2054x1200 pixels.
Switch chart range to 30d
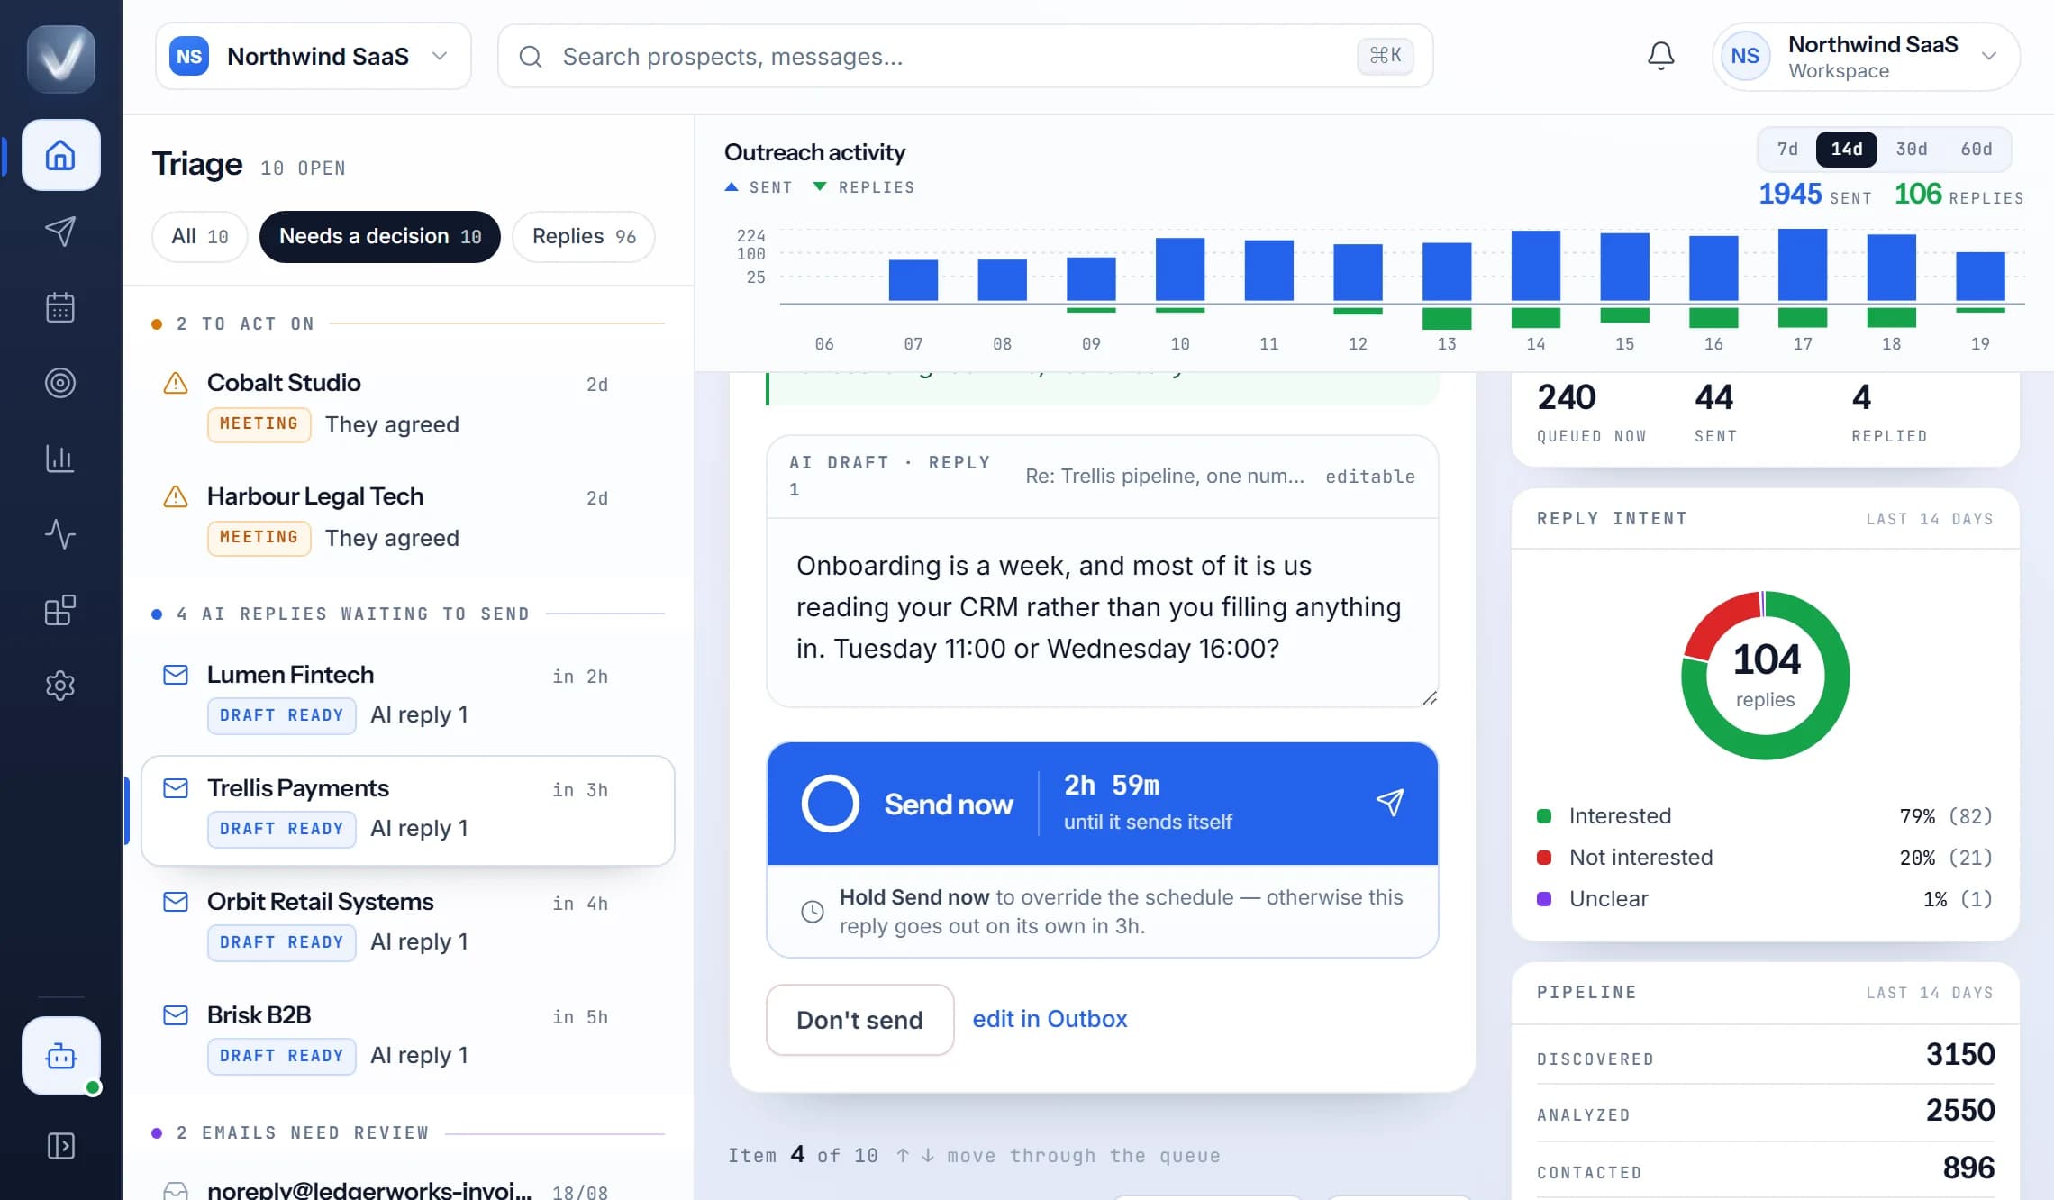click(x=1912, y=150)
